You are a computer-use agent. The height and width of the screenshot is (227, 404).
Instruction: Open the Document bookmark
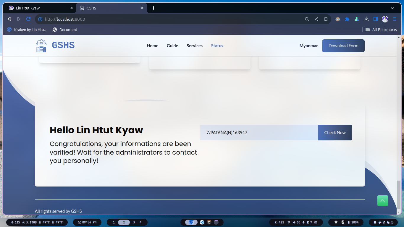[x=65, y=30]
